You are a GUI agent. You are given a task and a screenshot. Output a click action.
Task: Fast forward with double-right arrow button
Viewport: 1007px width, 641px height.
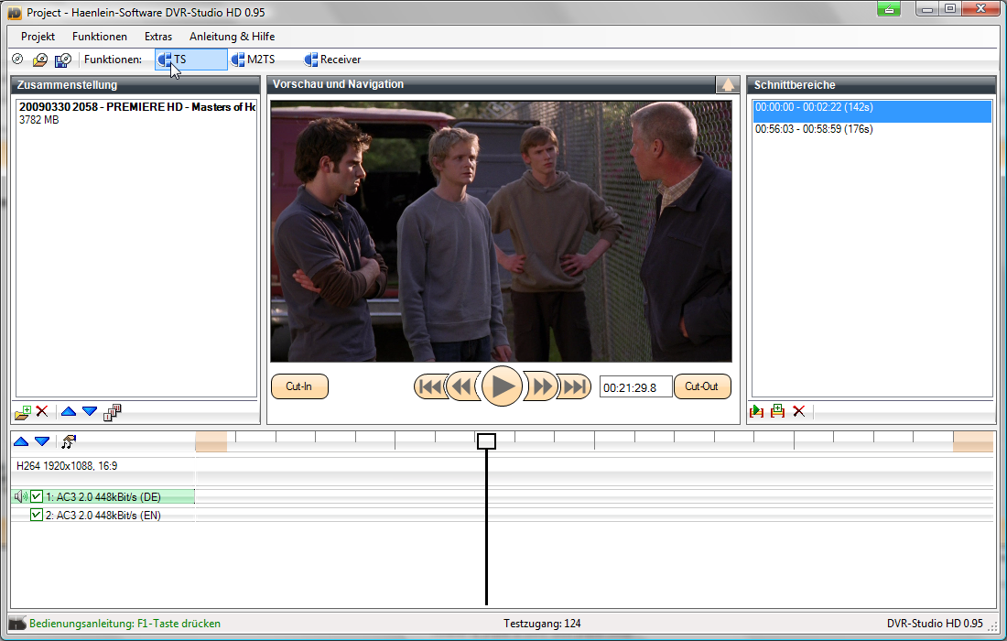[x=541, y=386]
